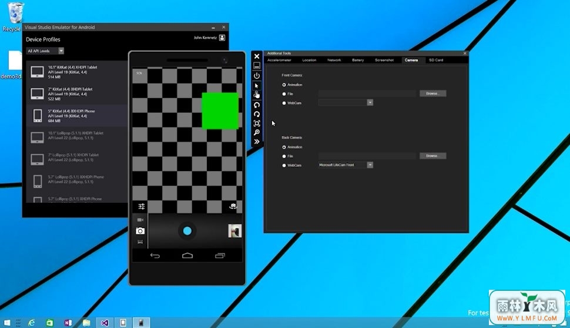
Task: Tap the Android back button
Action: click(x=155, y=256)
